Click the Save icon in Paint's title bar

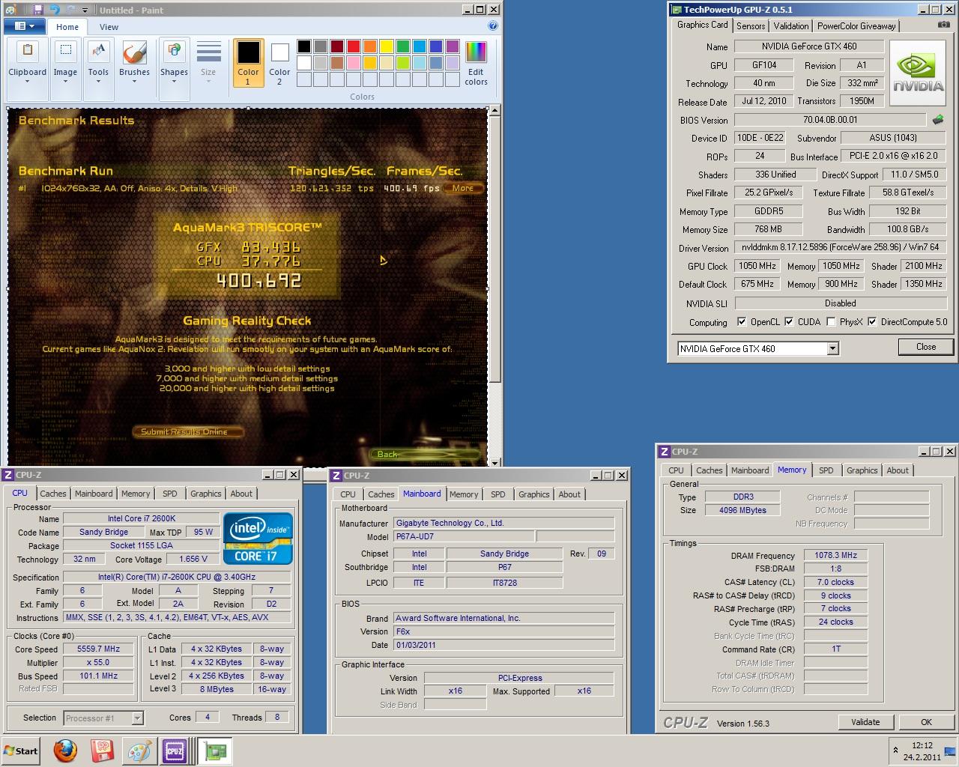click(38, 10)
